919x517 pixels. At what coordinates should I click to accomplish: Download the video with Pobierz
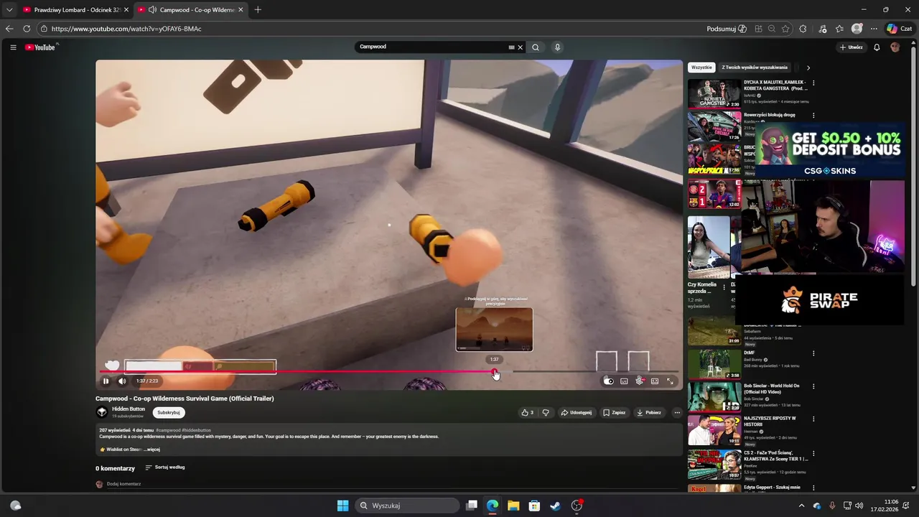pos(649,413)
